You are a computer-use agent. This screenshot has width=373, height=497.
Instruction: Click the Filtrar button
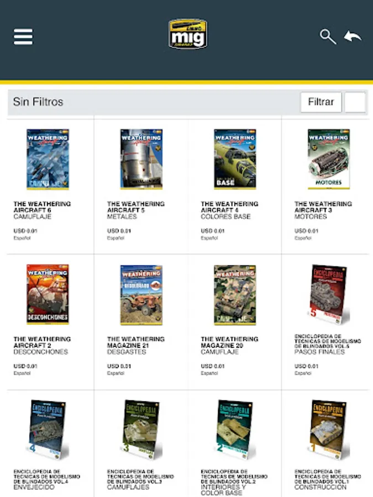(321, 102)
